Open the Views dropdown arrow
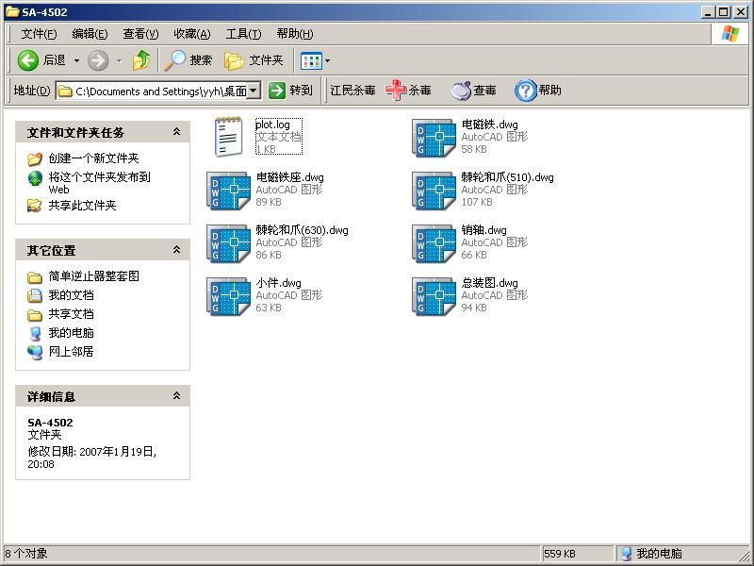Image resolution: width=754 pixels, height=566 pixels. click(x=327, y=60)
